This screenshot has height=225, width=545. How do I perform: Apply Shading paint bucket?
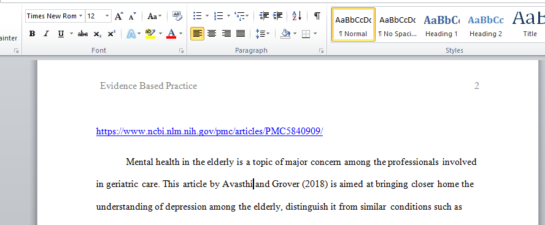285,34
